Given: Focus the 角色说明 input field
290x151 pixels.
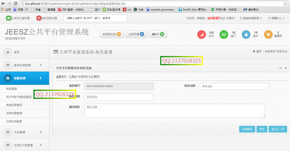Looking at the screenshot, I should pos(119,97).
